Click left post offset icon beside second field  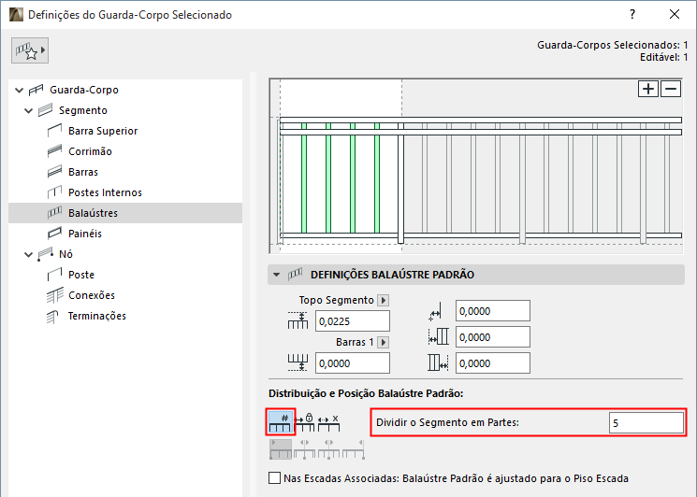[x=438, y=337]
